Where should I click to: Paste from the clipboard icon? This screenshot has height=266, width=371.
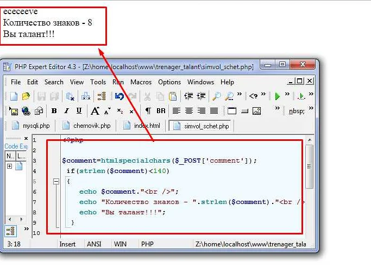(173, 96)
